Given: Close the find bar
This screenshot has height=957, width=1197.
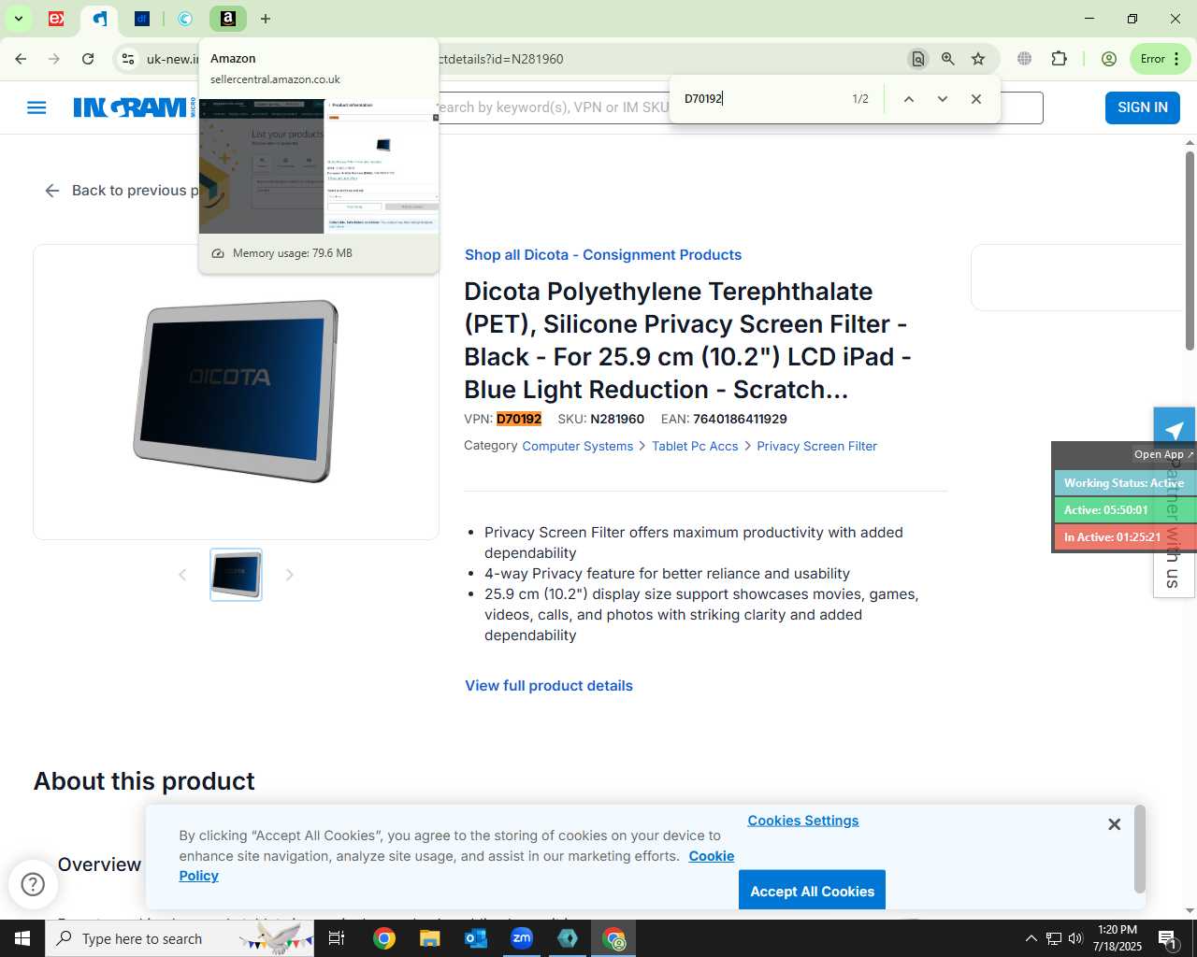Looking at the screenshot, I should point(976,99).
